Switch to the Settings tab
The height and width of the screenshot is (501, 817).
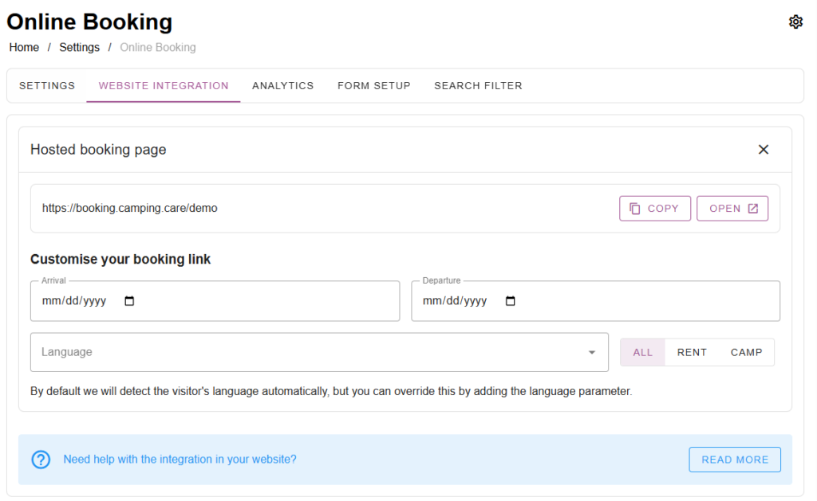pyautogui.click(x=47, y=86)
